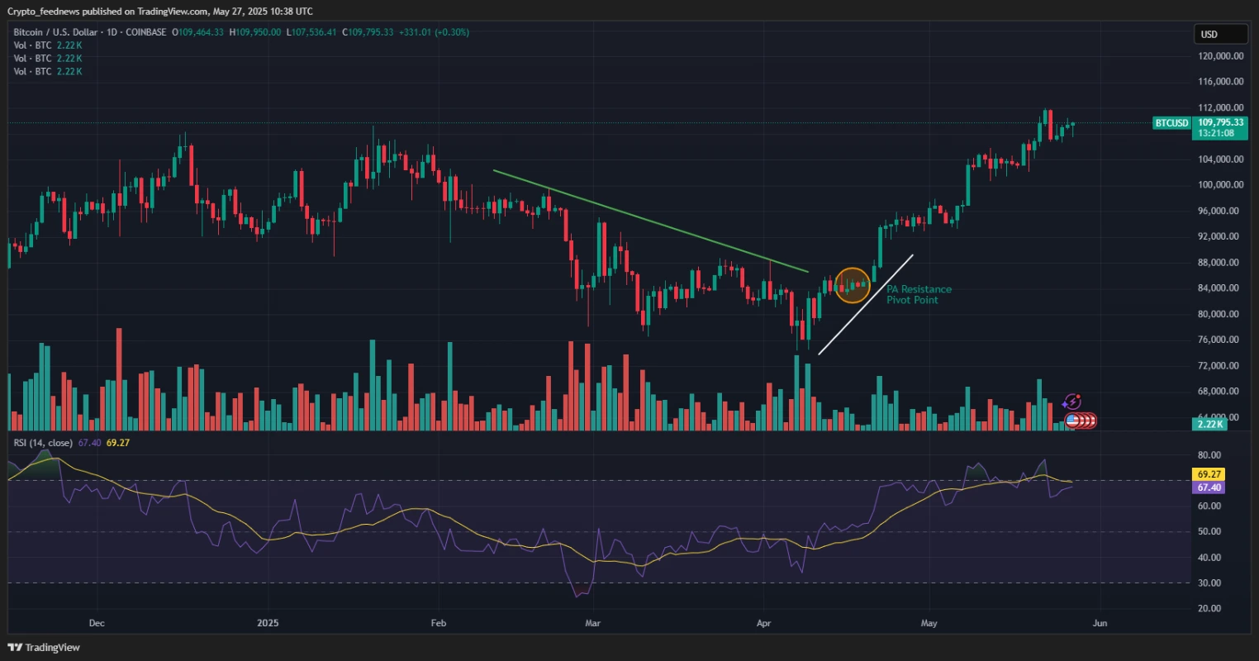This screenshot has height=661, width=1259.
Task: Click the Crypto_feednews publisher caption
Action: (160, 12)
